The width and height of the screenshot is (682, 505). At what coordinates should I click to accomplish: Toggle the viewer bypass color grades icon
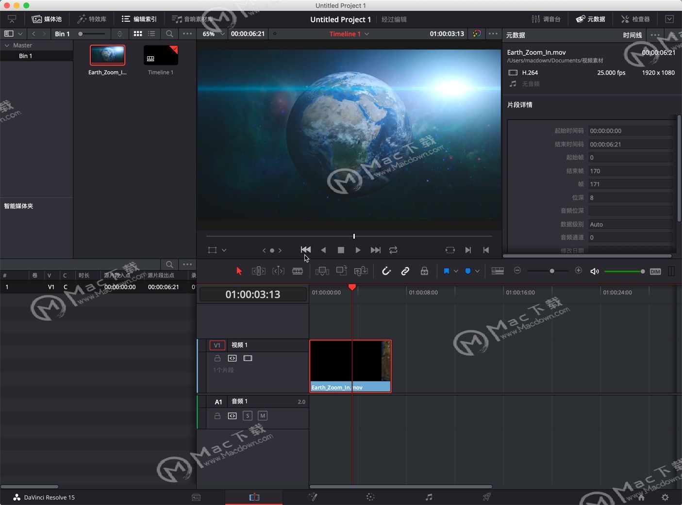[477, 34]
